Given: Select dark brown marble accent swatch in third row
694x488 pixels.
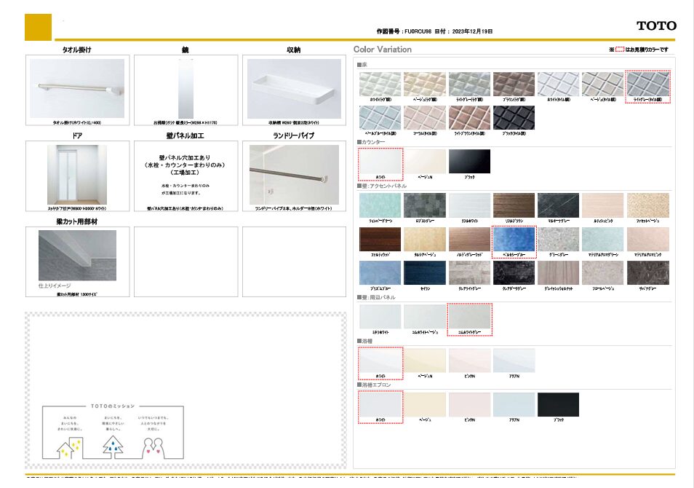Looking at the screenshot, I should click(x=648, y=272).
